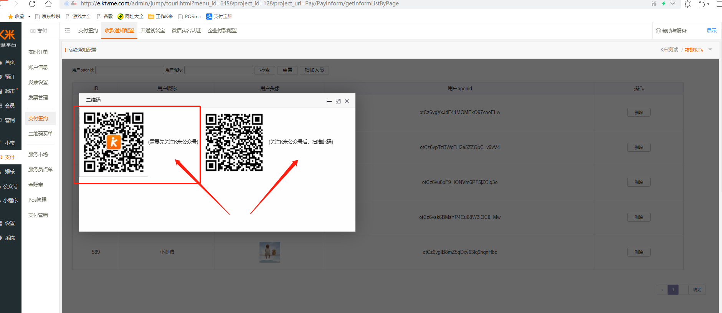
Task: Switch to the 企业付款配置 tab
Action: tap(222, 30)
